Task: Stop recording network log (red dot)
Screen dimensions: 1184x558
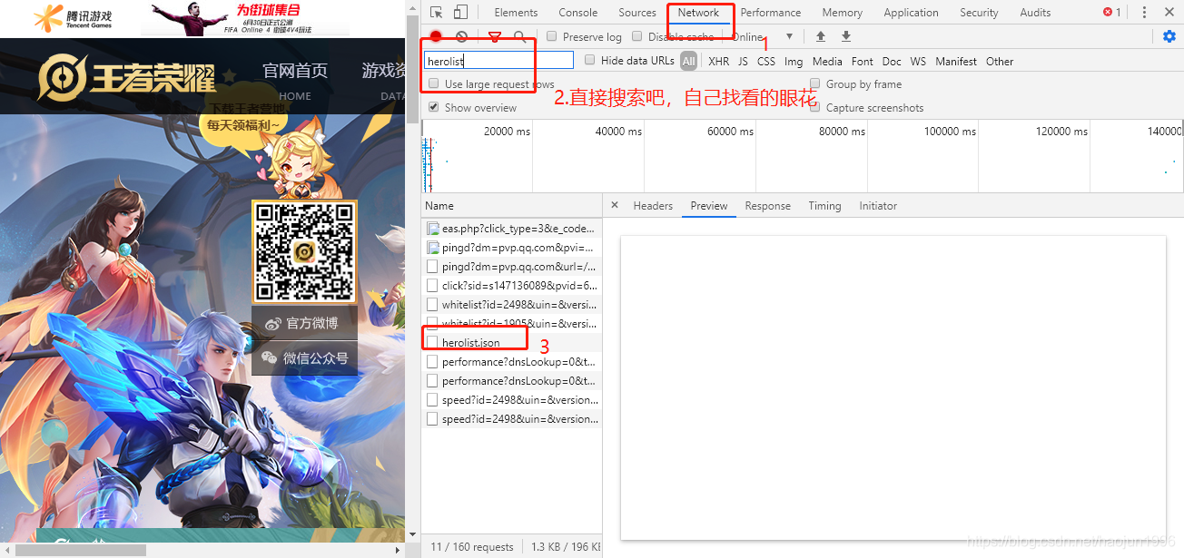Action: 436,37
